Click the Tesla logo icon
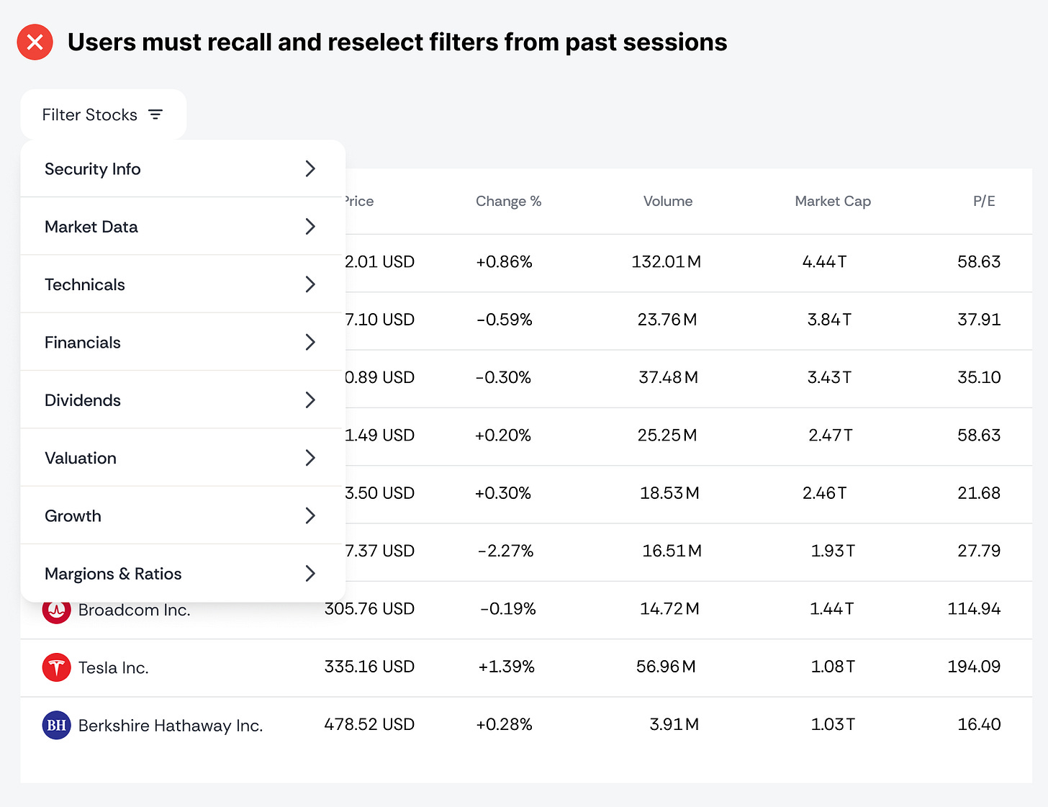The width and height of the screenshot is (1048, 807). pos(56,667)
